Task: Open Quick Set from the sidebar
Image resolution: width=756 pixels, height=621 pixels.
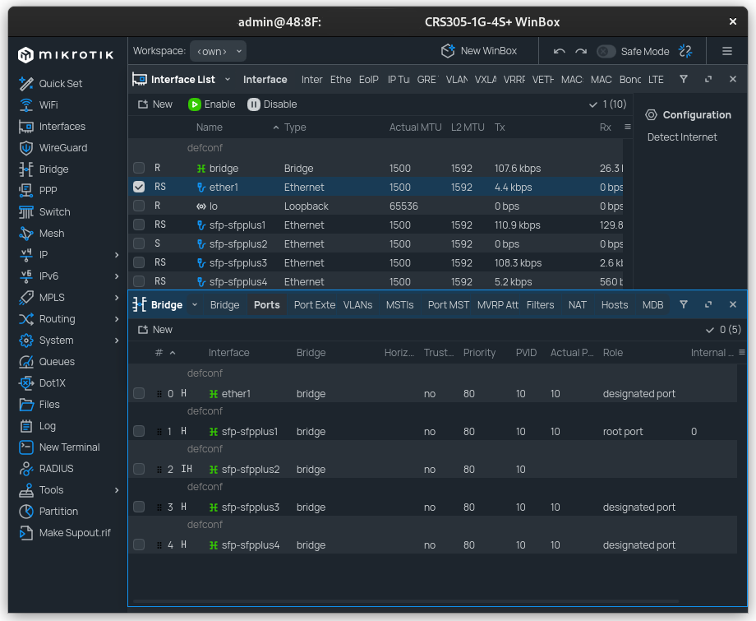Action: coord(51,83)
